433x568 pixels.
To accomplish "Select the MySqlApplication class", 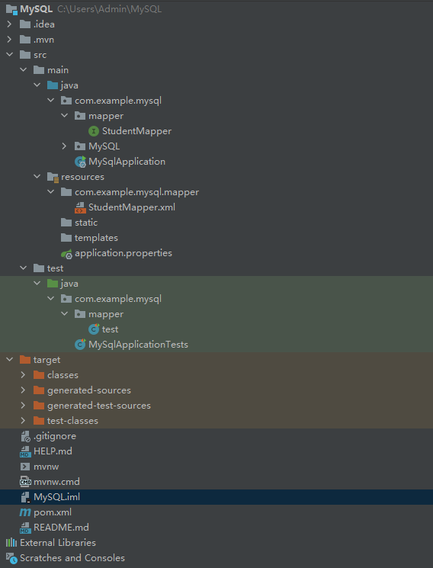I will (x=127, y=162).
